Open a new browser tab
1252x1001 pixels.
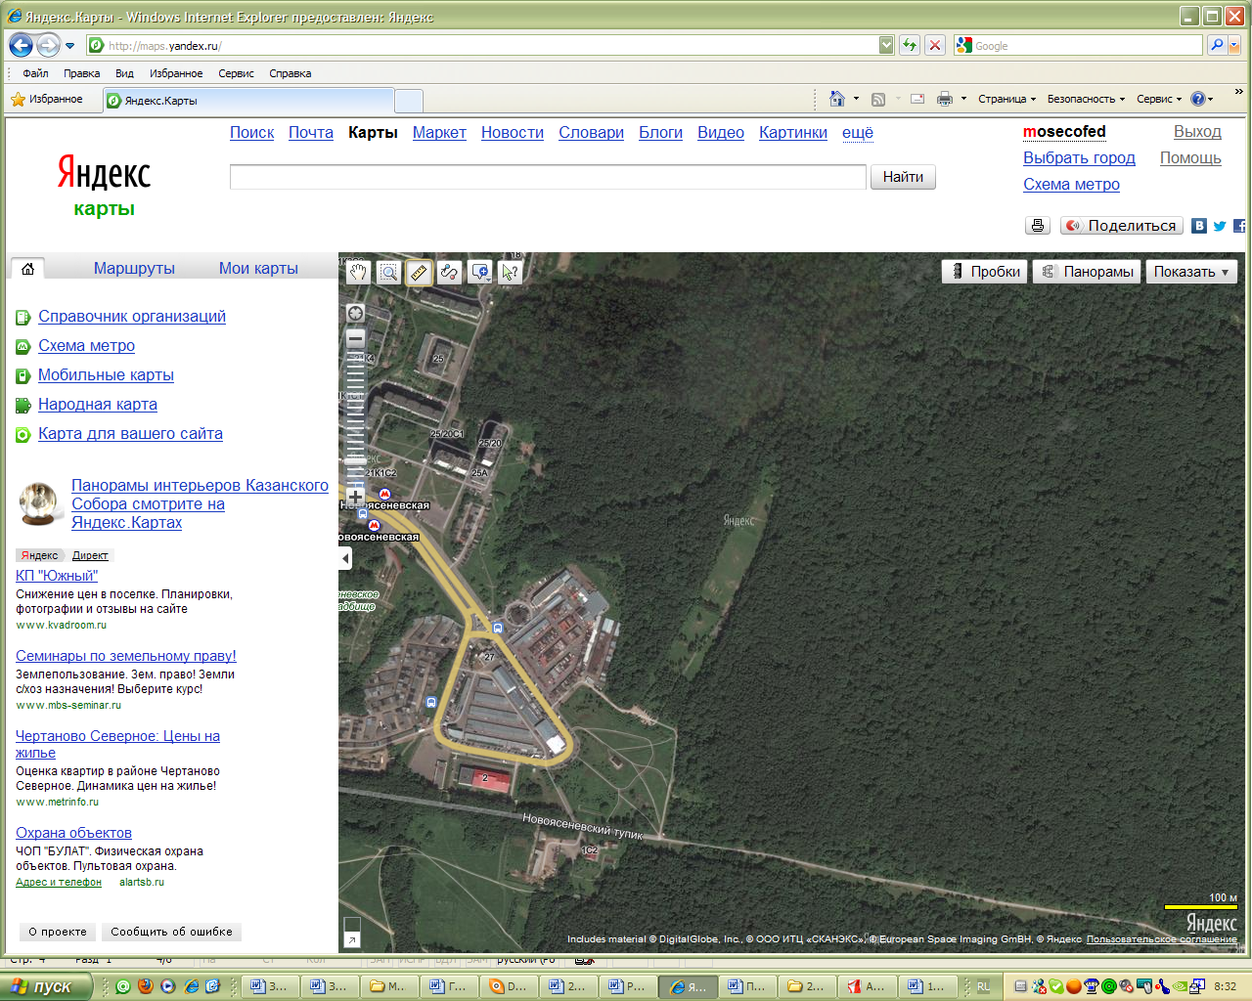coord(409,101)
